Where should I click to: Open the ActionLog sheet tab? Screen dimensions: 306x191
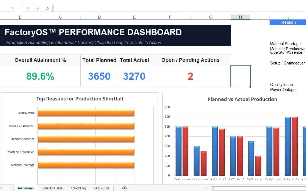pyautogui.click(x=78, y=188)
